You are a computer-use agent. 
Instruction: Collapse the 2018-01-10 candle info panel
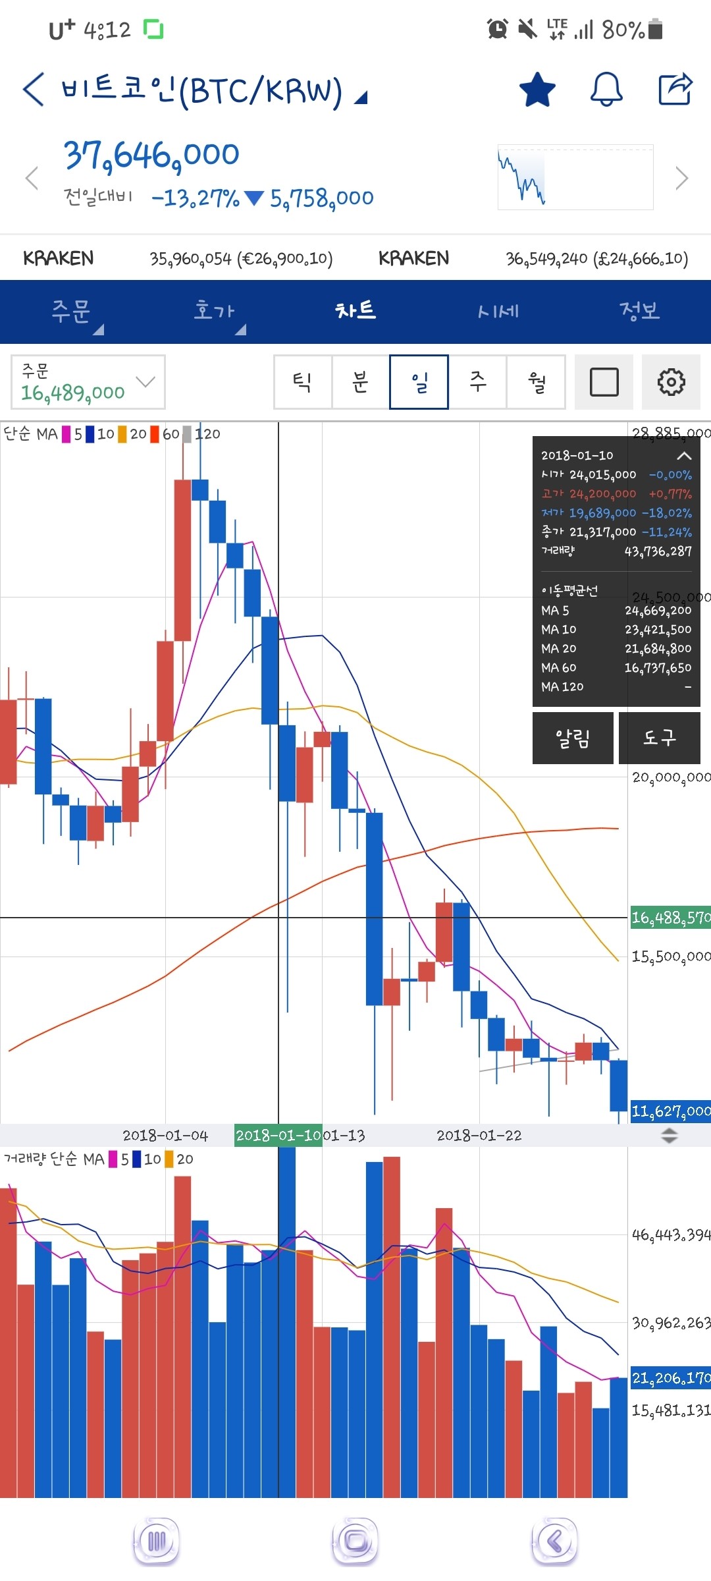pos(684,456)
